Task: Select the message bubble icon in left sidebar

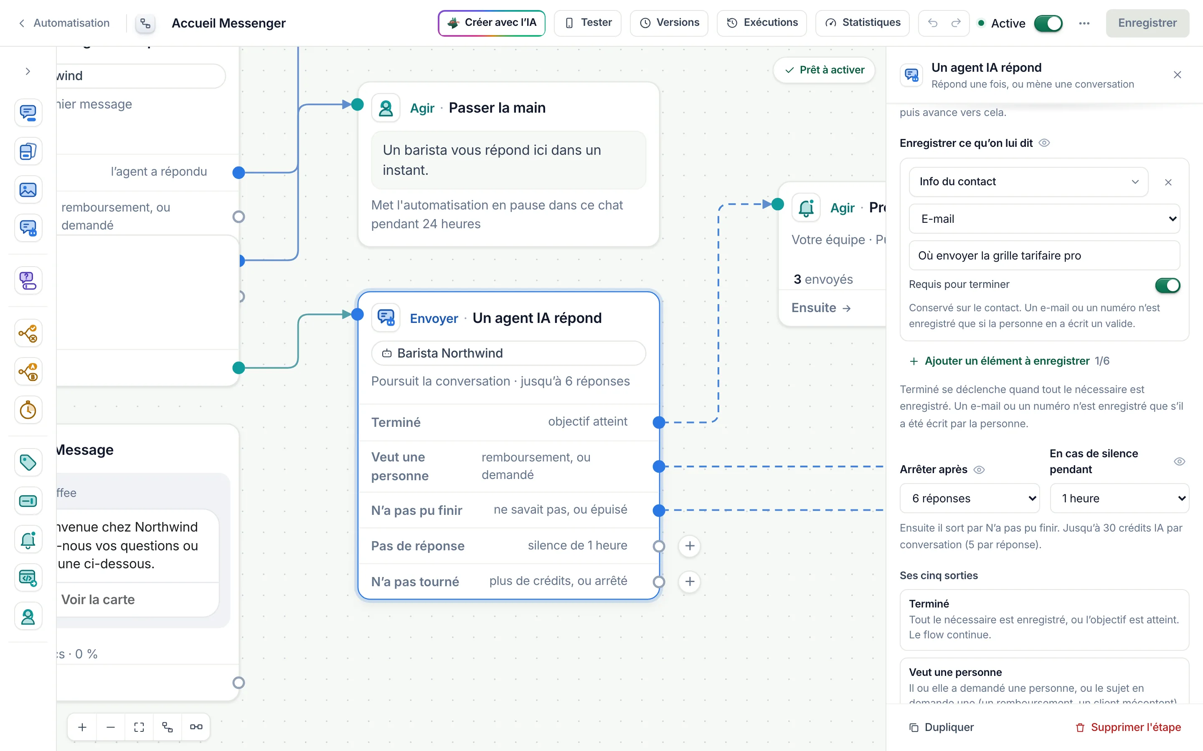Action: click(28, 112)
